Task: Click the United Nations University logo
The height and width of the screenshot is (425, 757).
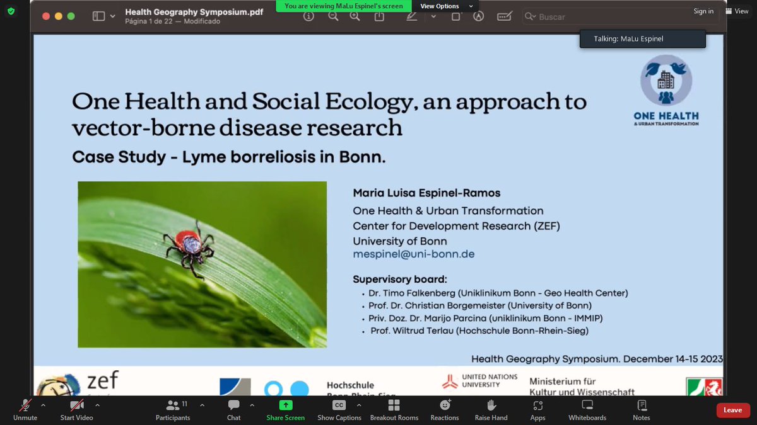Action: point(480,381)
